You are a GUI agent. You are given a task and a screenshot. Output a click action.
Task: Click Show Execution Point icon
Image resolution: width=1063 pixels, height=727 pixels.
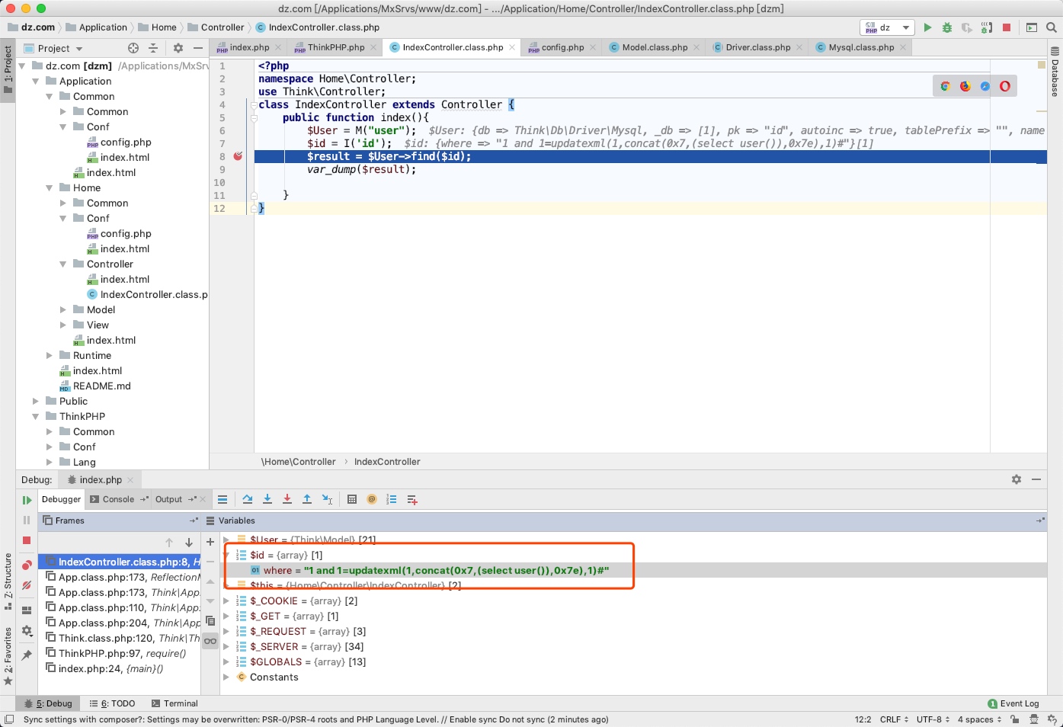223,499
